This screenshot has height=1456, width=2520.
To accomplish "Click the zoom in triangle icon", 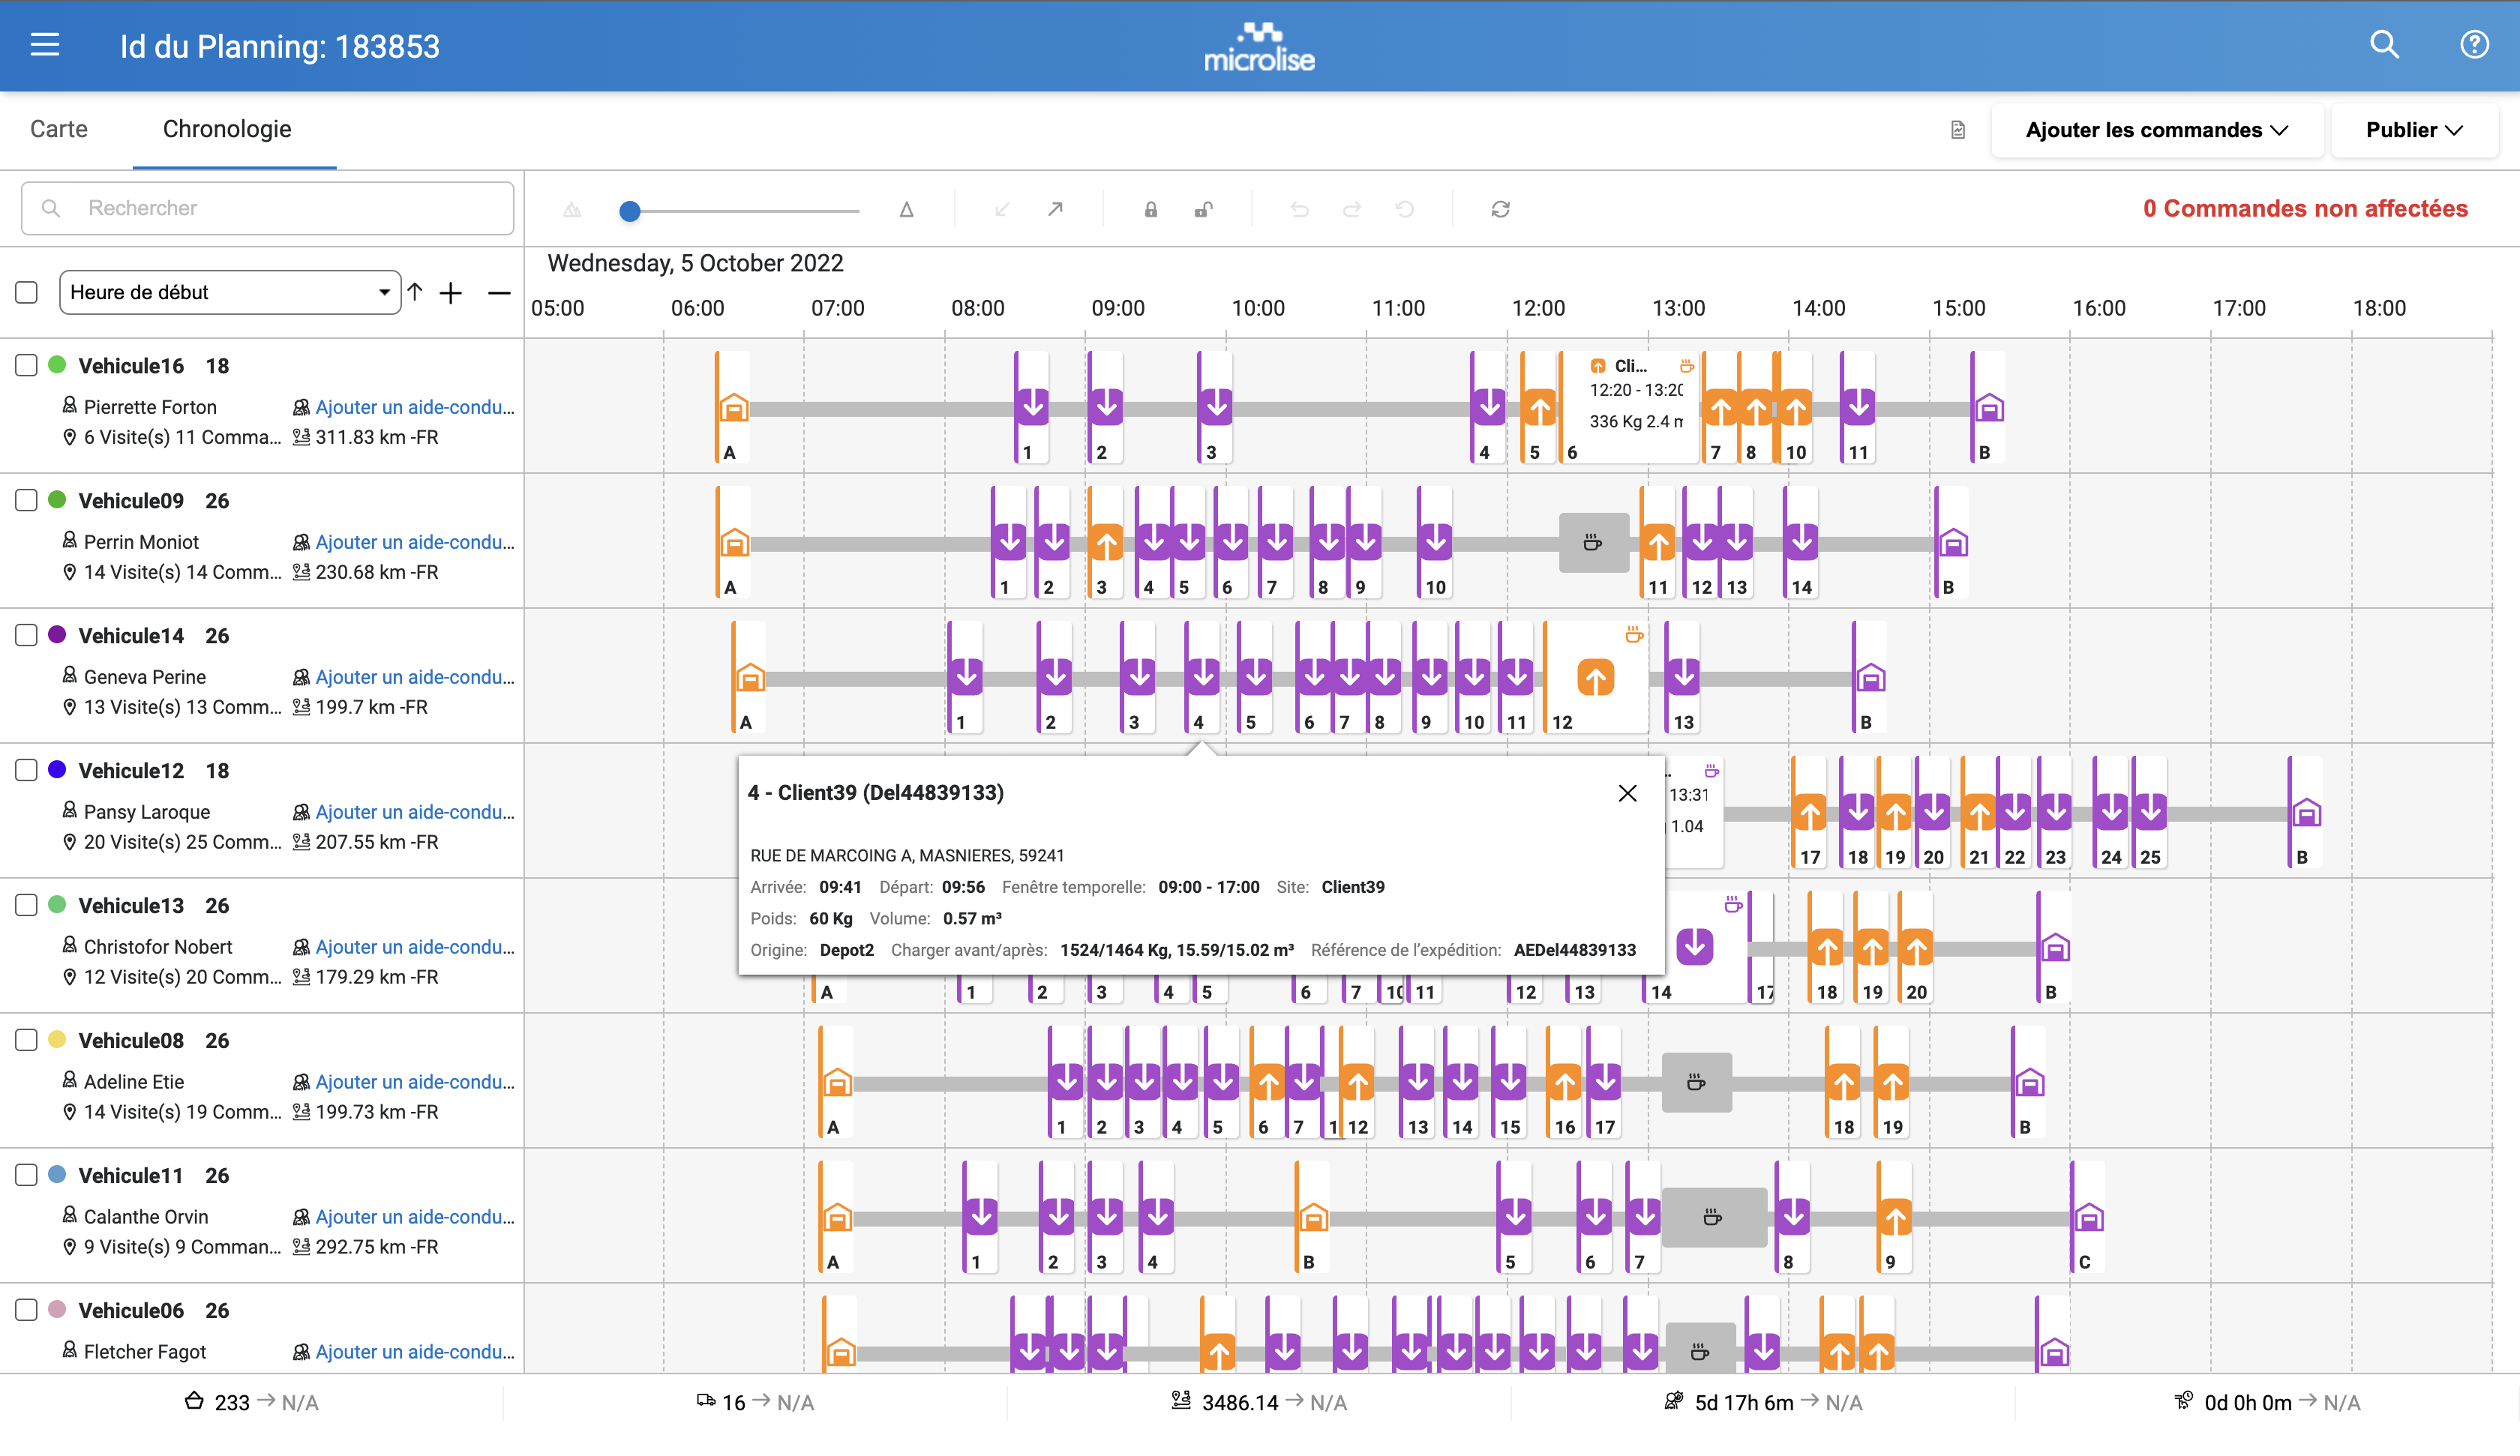I will (906, 209).
